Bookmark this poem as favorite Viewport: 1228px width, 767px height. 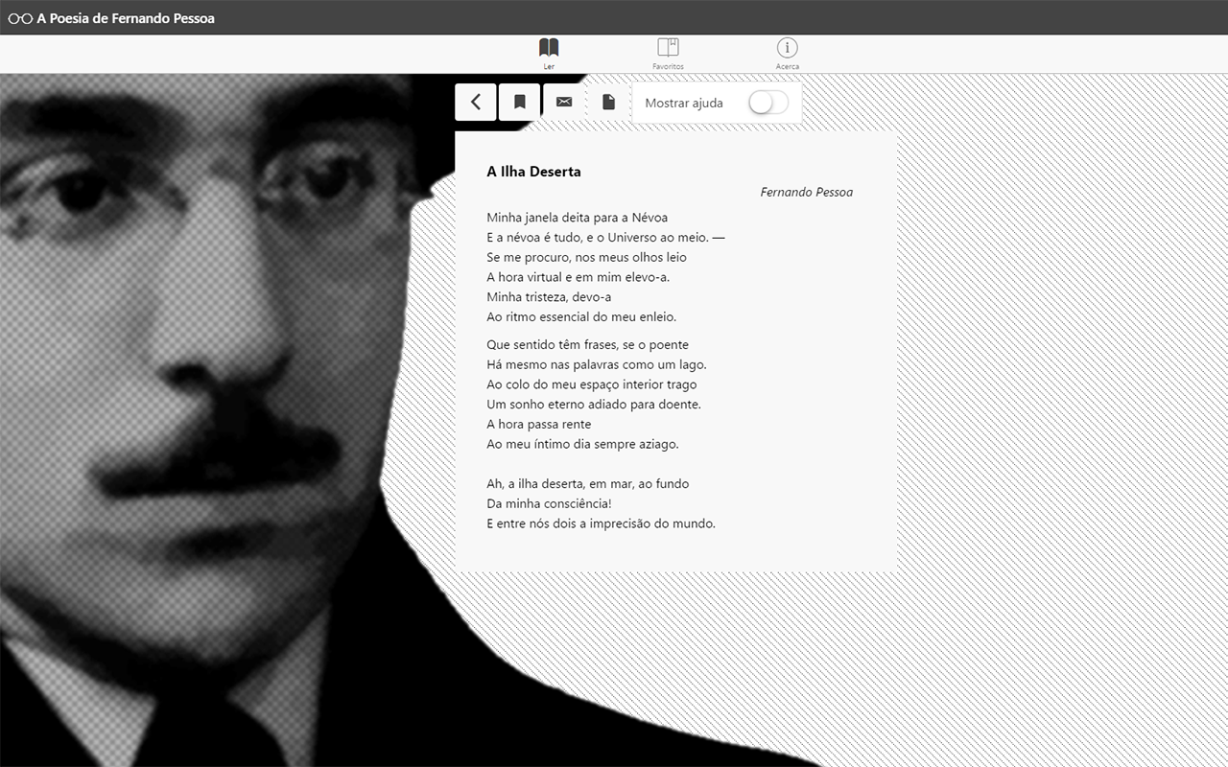pyautogui.click(x=519, y=102)
